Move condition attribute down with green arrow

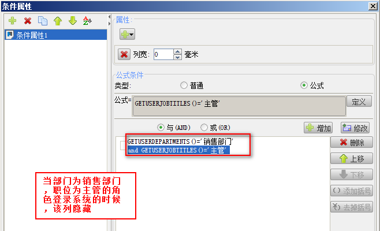[x=73, y=21]
